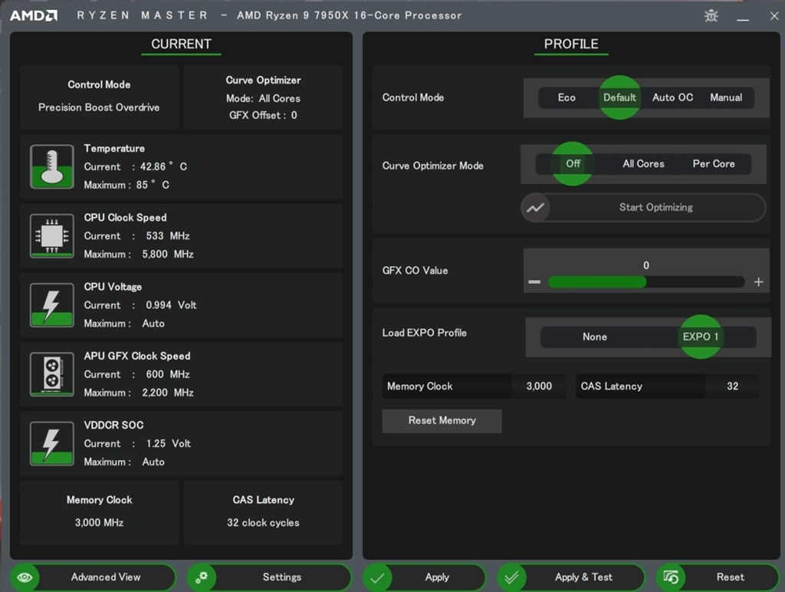Click the bug report icon in title bar
Viewport: 785px width, 592px height.
[x=711, y=15]
